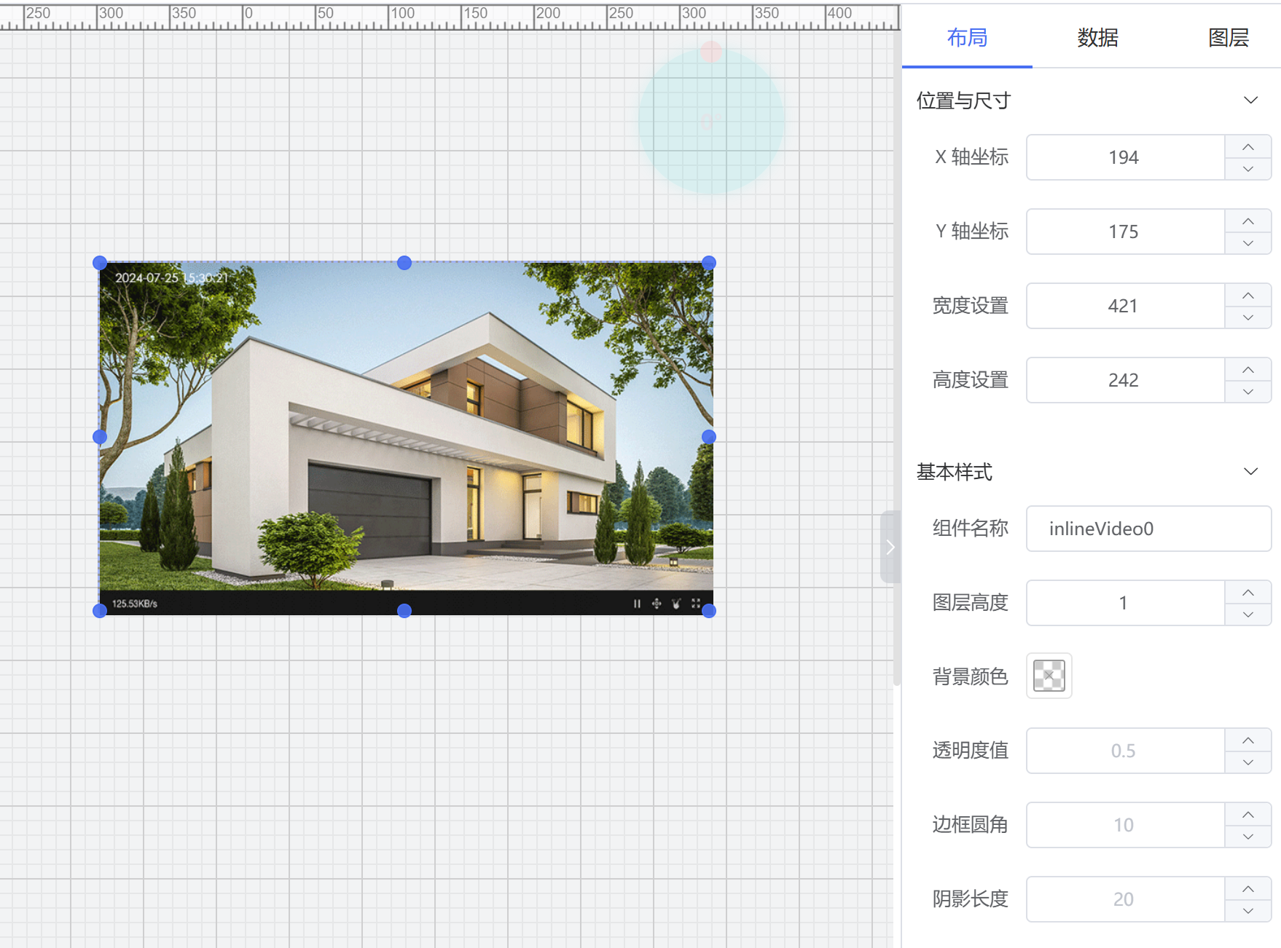The width and height of the screenshot is (1281, 948).
Task: Select the 布局 tab
Action: pos(967,37)
